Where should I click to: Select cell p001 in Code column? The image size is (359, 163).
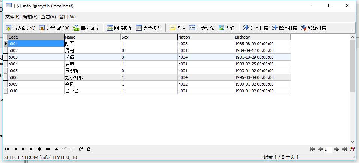pos(36,44)
